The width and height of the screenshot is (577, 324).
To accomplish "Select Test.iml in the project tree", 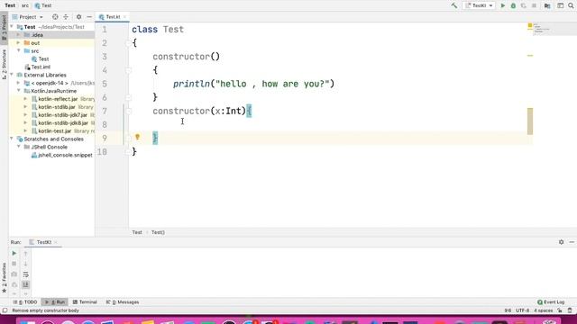I will tap(38, 67).
